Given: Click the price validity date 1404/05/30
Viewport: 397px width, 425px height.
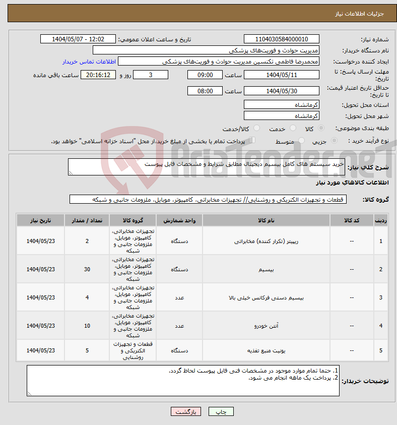Looking at the screenshot, I should [281, 91].
